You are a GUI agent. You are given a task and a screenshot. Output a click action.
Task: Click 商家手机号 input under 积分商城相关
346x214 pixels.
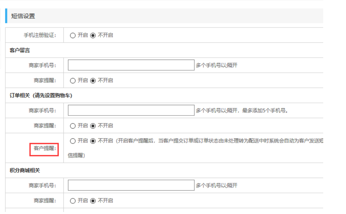coord(131,185)
